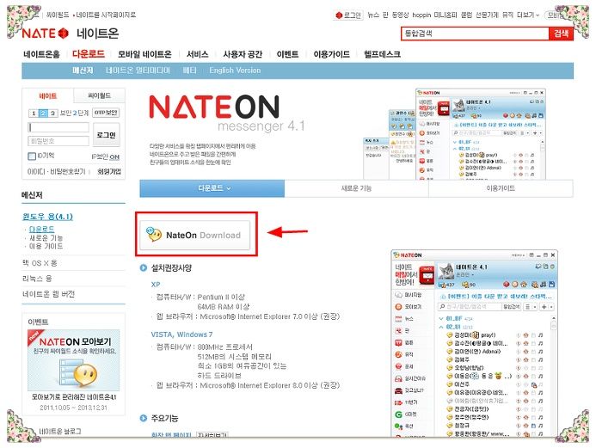Click the music note icon beside 김혜주
The width and height of the screenshot is (596, 448).
coord(540,359)
